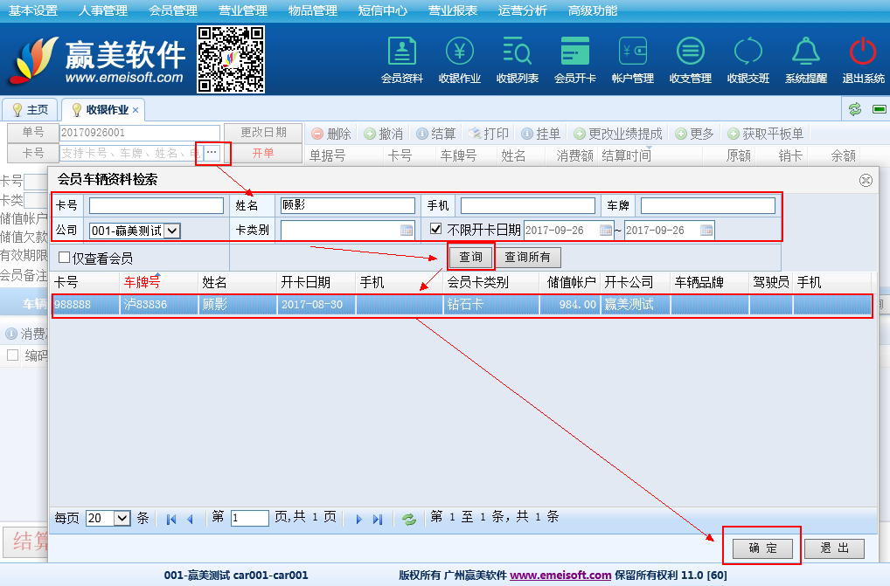The width and height of the screenshot is (890, 586).
Task: Open the per-page count dropdown showing 20
Action: (122, 518)
